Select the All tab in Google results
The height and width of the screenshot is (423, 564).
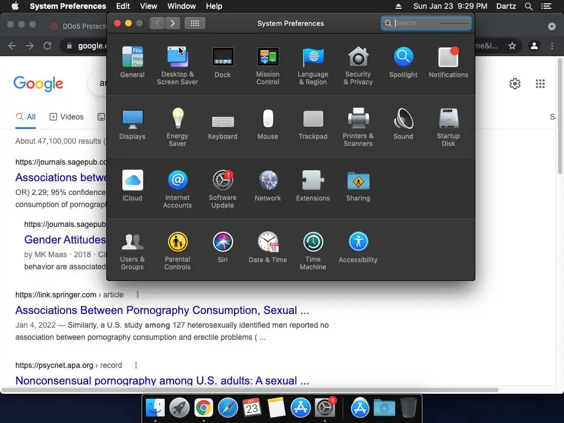point(25,117)
